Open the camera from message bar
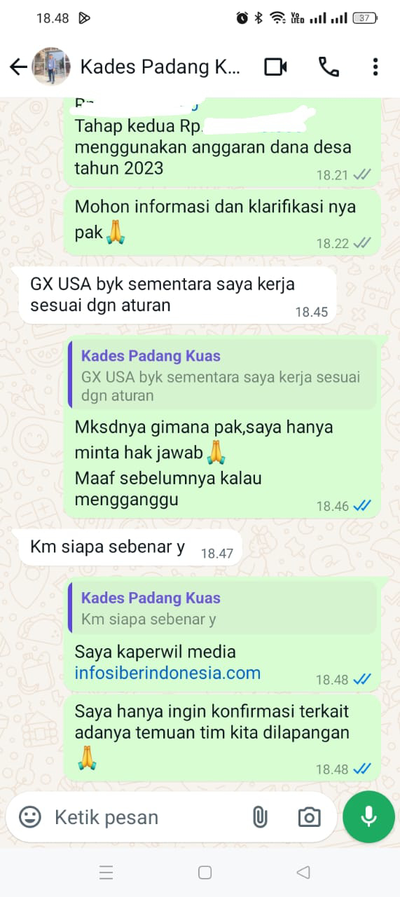The width and height of the screenshot is (400, 897). [309, 817]
